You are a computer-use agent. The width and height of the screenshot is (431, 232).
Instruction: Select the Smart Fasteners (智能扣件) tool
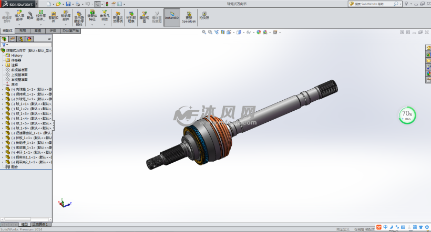53,17
